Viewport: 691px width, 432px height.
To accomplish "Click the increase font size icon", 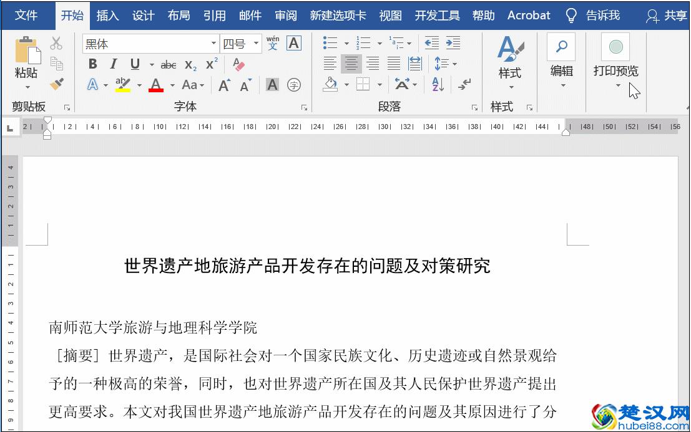I will click(x=225, y=84).
